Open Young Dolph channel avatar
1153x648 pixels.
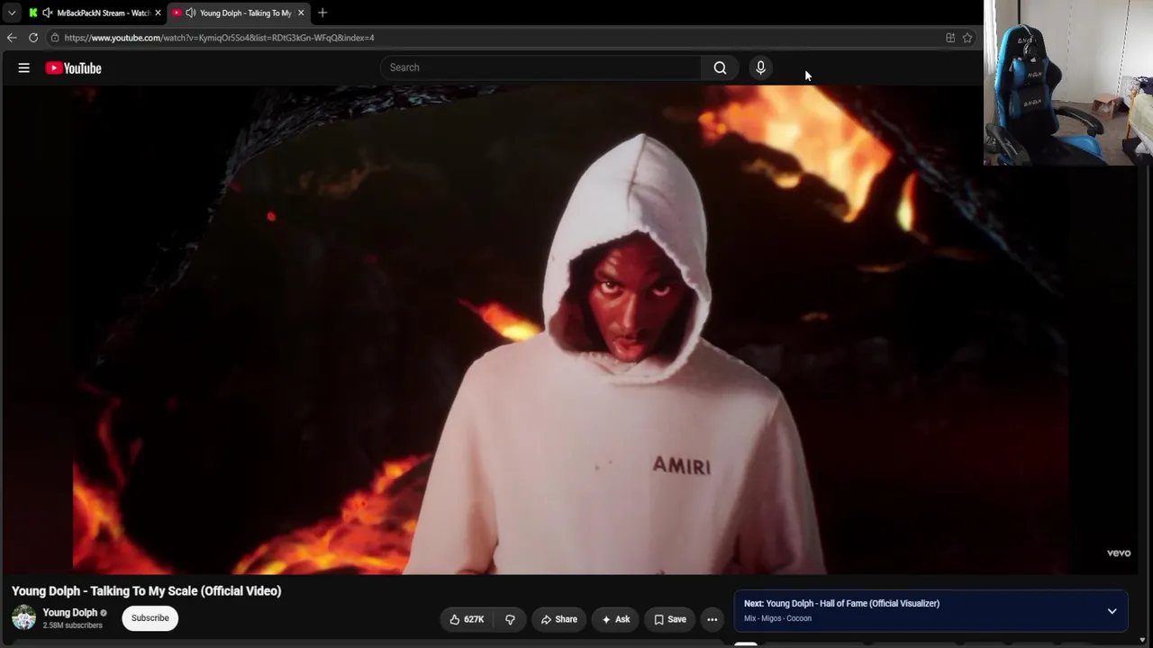23,617
